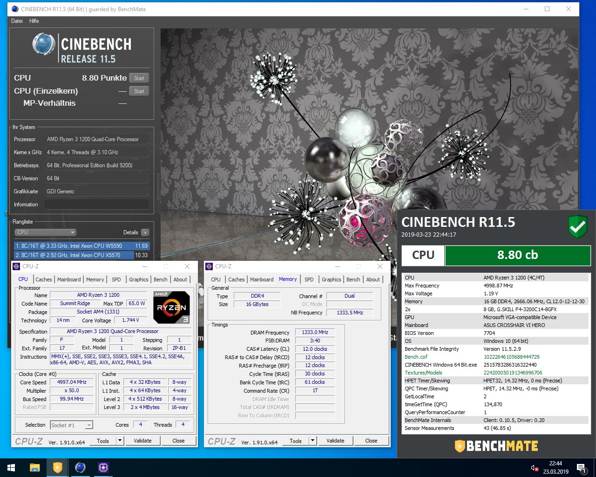This screenshot has height=477, width=596.
Task: Click Tools button in Memory CPU-Z window
Action: tap(296, 441)
